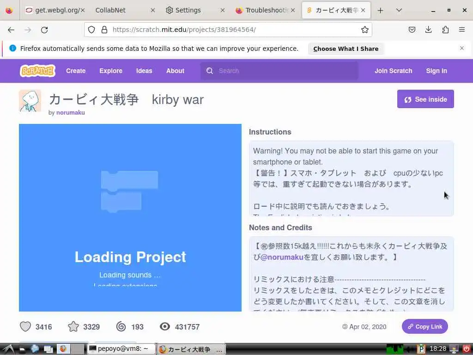This screenshot has width=473, height=355.
Task: Open norumaku's avatar thumbnail
Action: (30, 101)
